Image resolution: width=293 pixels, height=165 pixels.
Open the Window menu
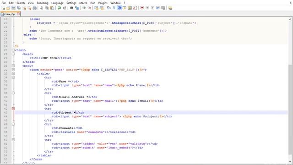tap(115, 3)
